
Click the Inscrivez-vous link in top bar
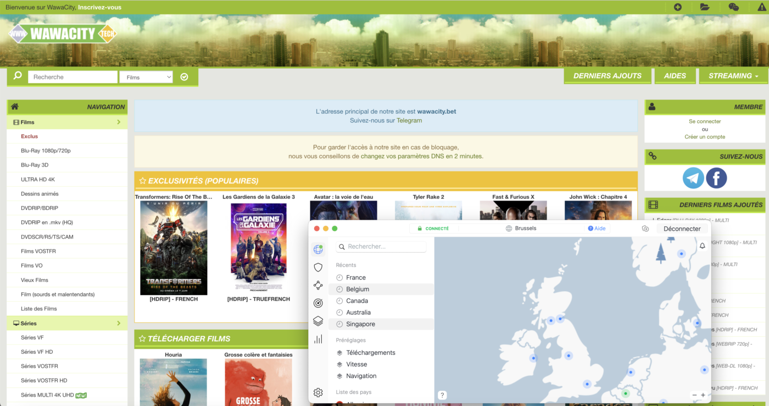click(99, 7)
